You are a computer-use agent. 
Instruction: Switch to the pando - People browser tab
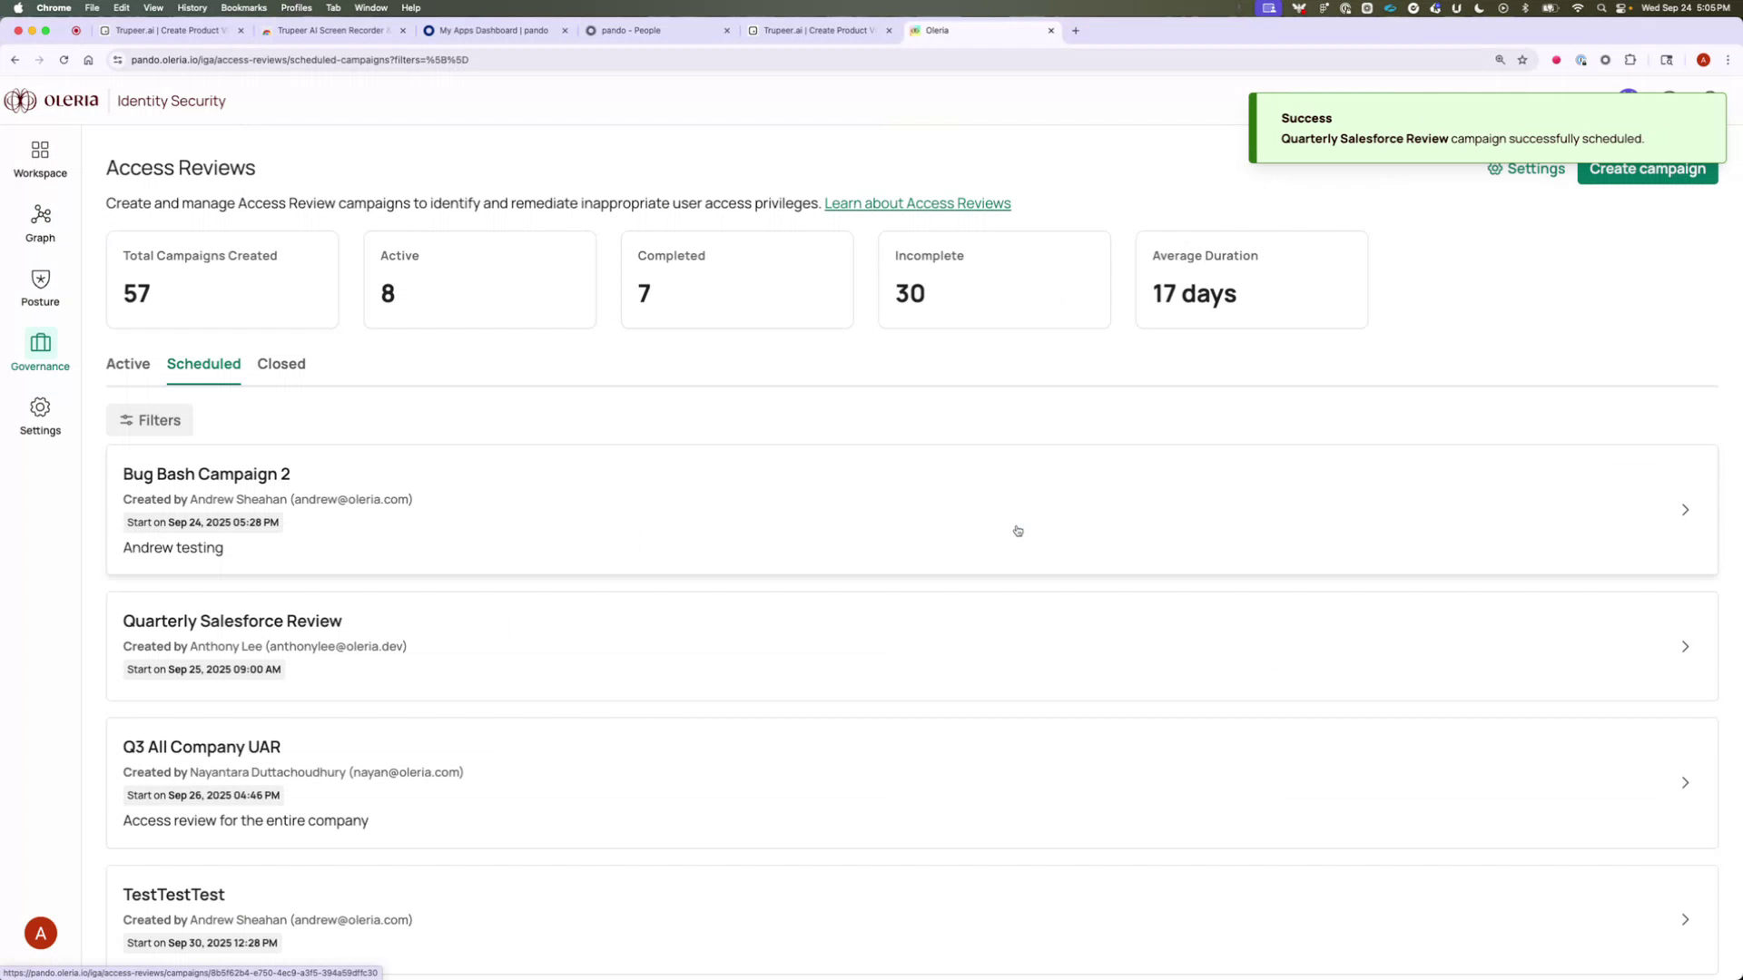point(635,30)
